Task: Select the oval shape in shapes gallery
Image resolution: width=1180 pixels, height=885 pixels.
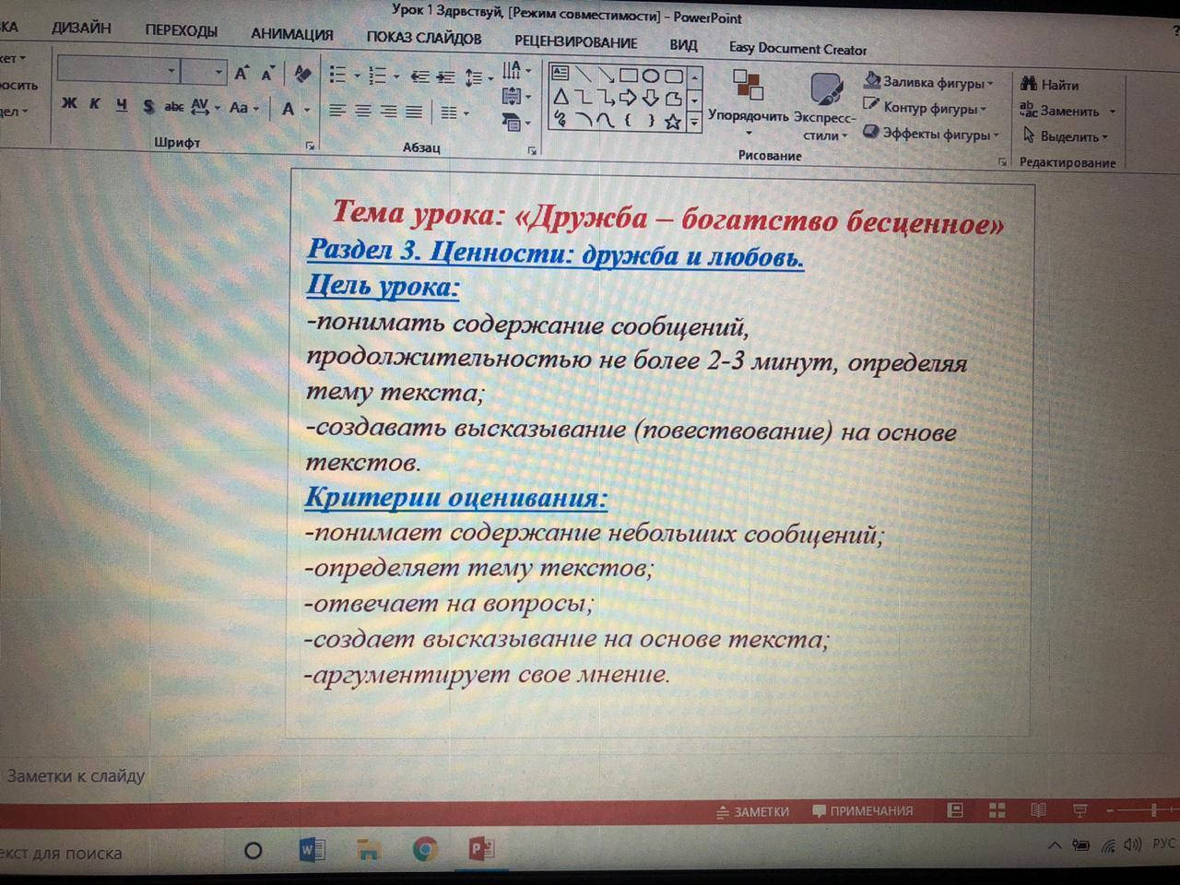Action: [651, 76]
